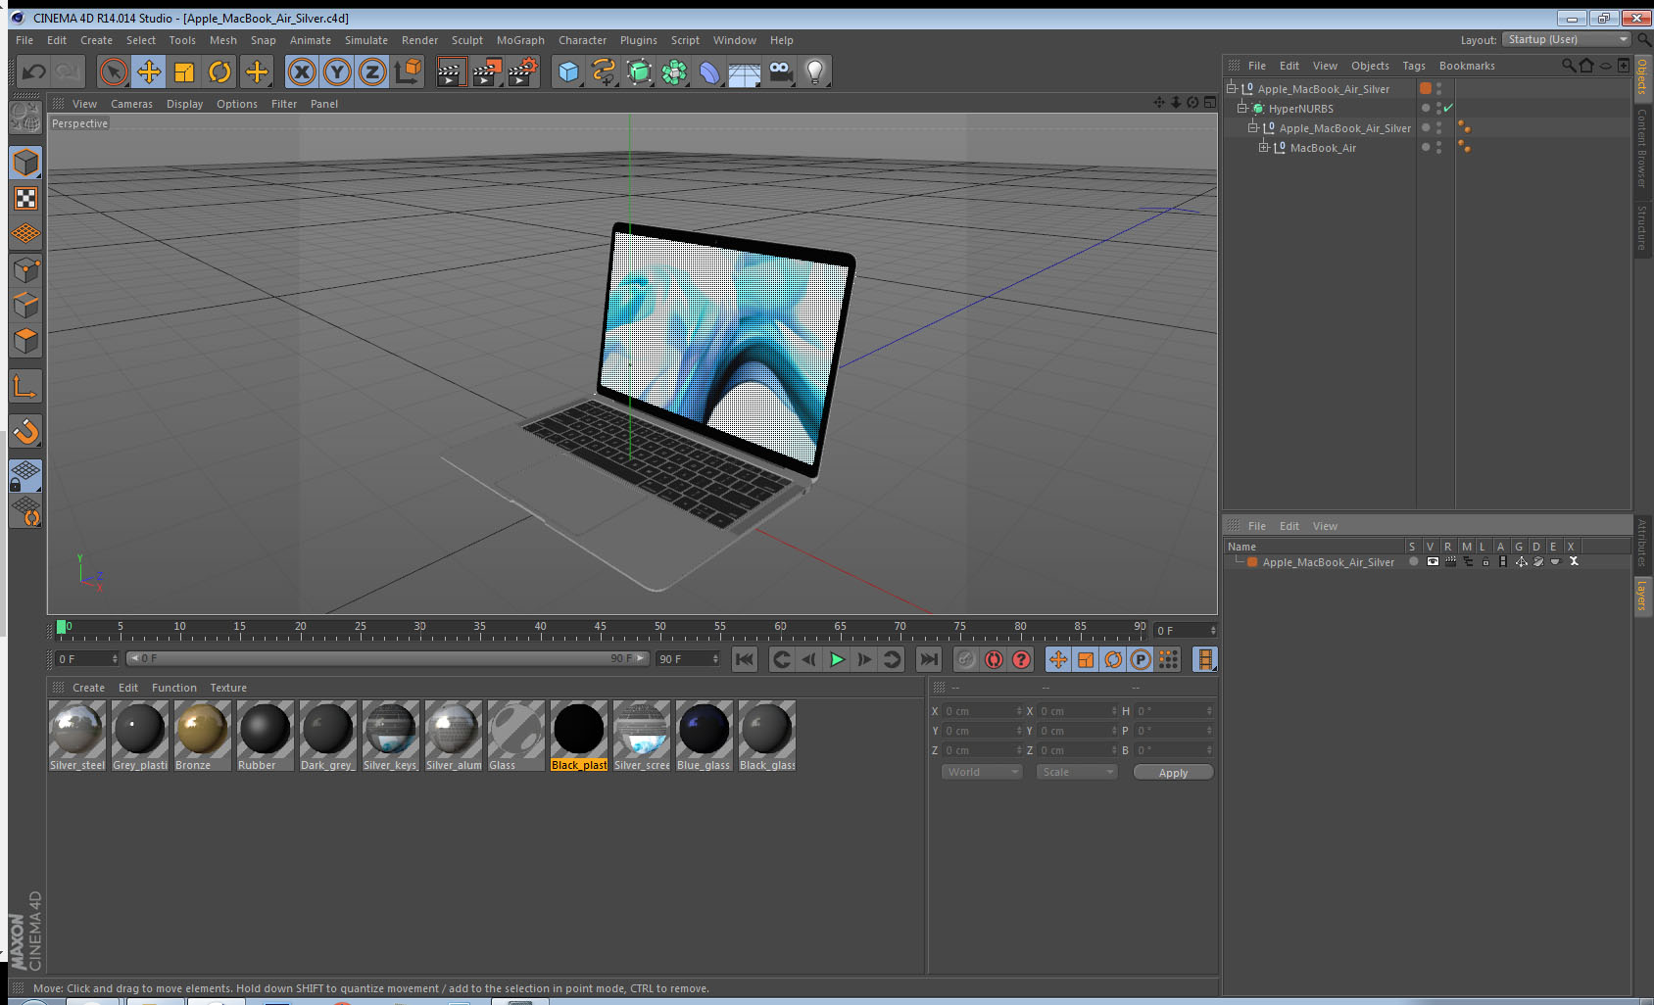Toggle layer solo for Apple_MacBook_Air_Silver layer
The width and height of the screenshot is (1654, 1005).
tap(1413, 562)
